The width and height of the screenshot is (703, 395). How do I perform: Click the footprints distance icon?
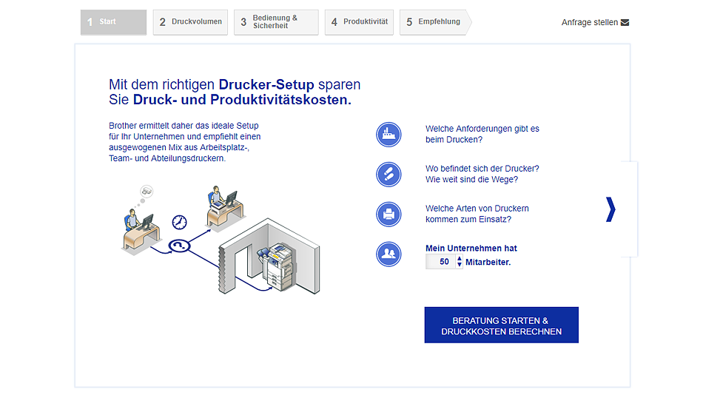point(388,175)
